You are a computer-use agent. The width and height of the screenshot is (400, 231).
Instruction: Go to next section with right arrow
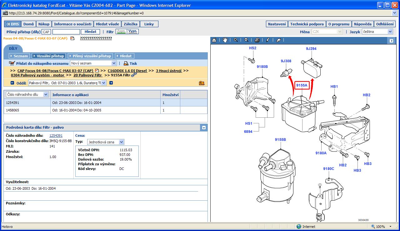111,83
